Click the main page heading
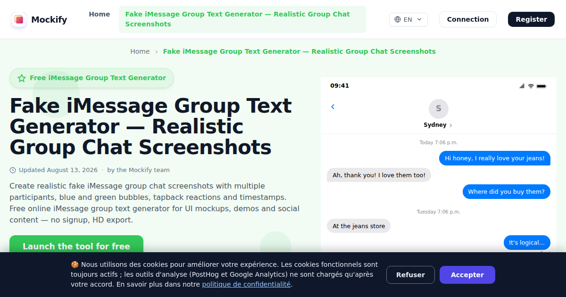This screenshot has height=297, width=566. click(151, 126)
